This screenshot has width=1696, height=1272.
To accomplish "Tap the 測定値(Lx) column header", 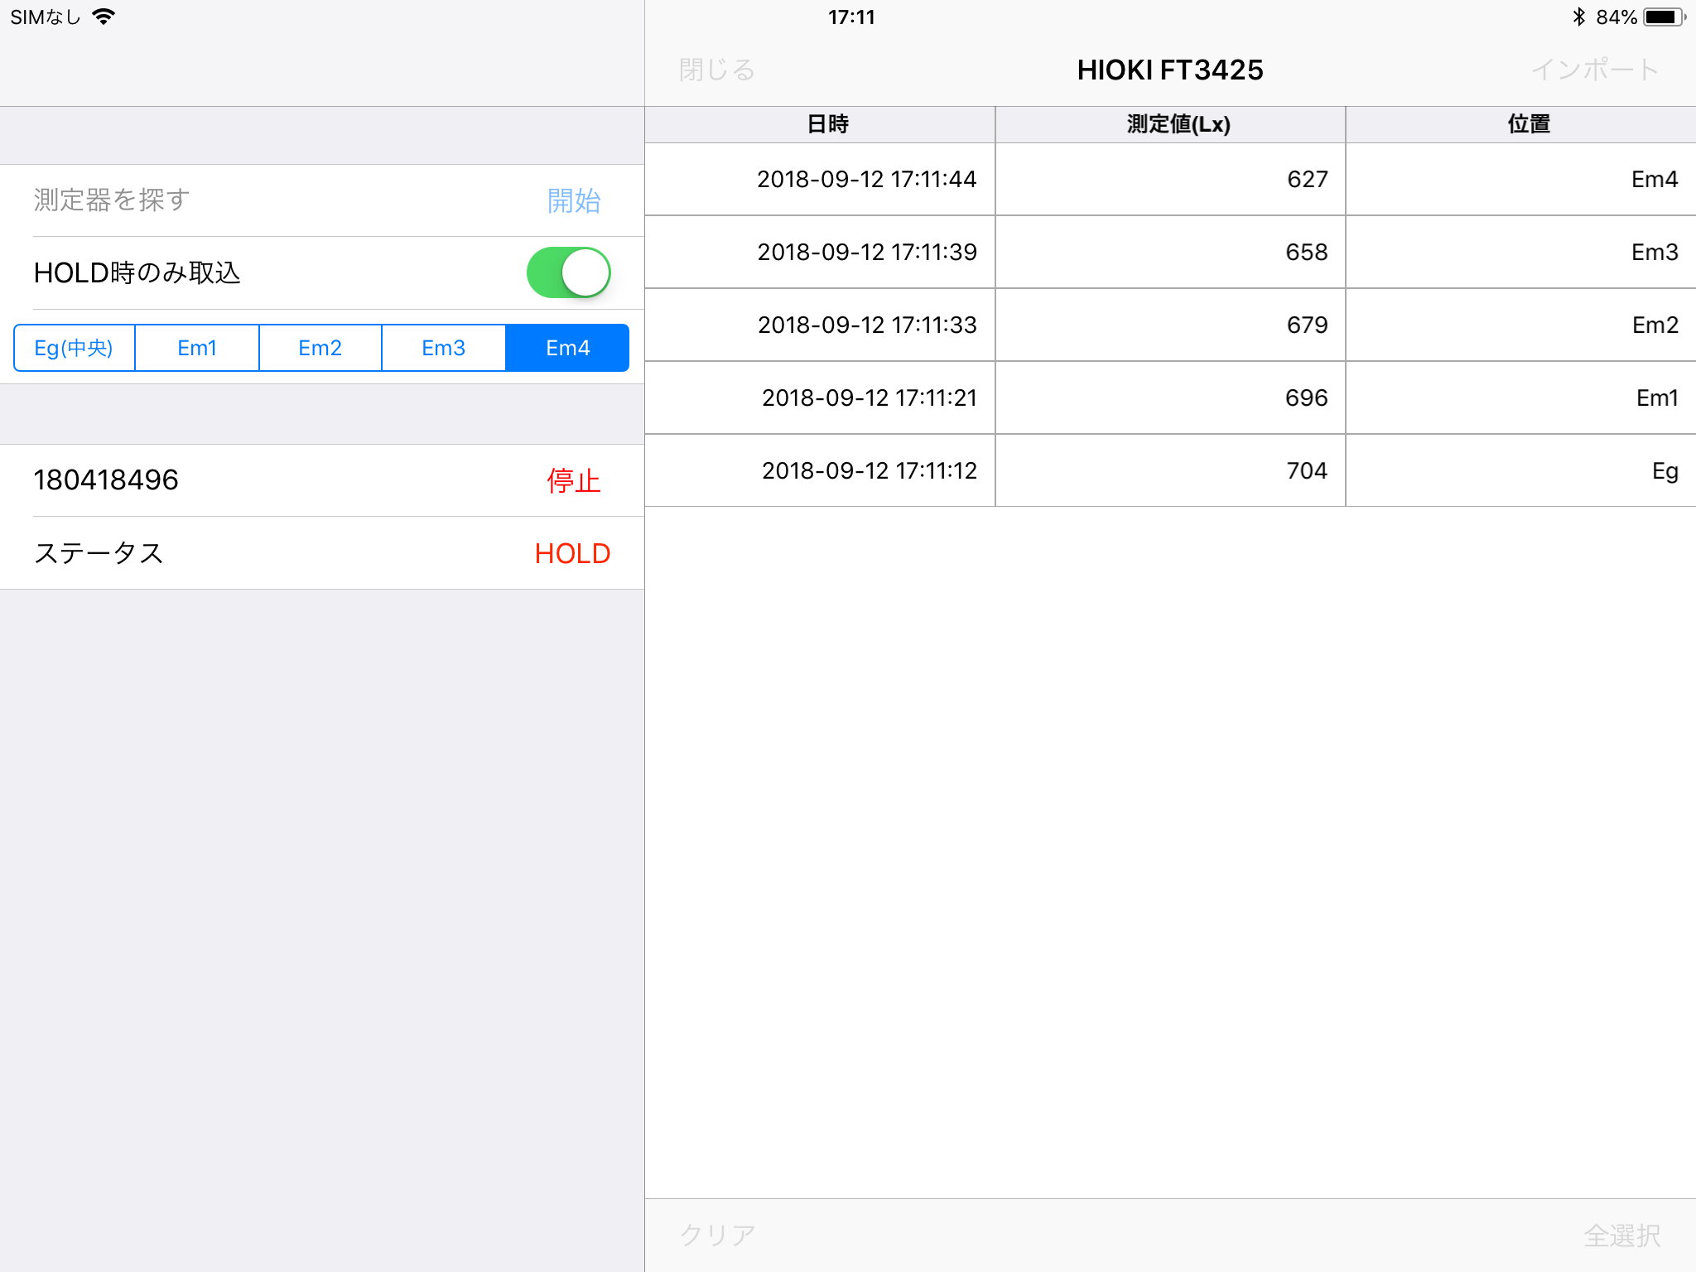I will [x=1178, y=124].
